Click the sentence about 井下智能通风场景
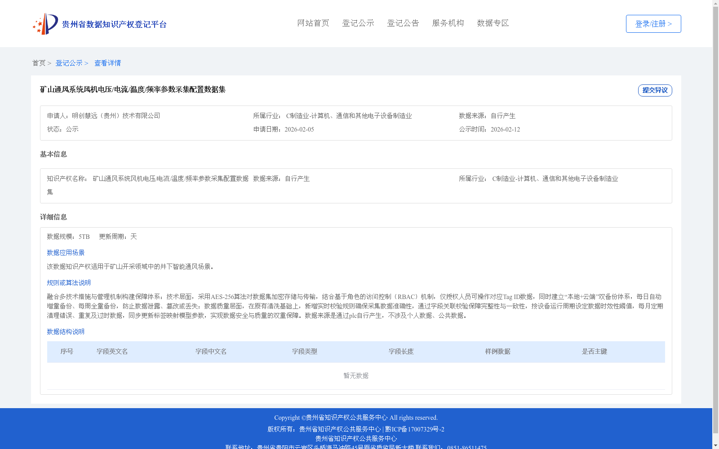Screen dimensions: 719x449 point(131,267)
